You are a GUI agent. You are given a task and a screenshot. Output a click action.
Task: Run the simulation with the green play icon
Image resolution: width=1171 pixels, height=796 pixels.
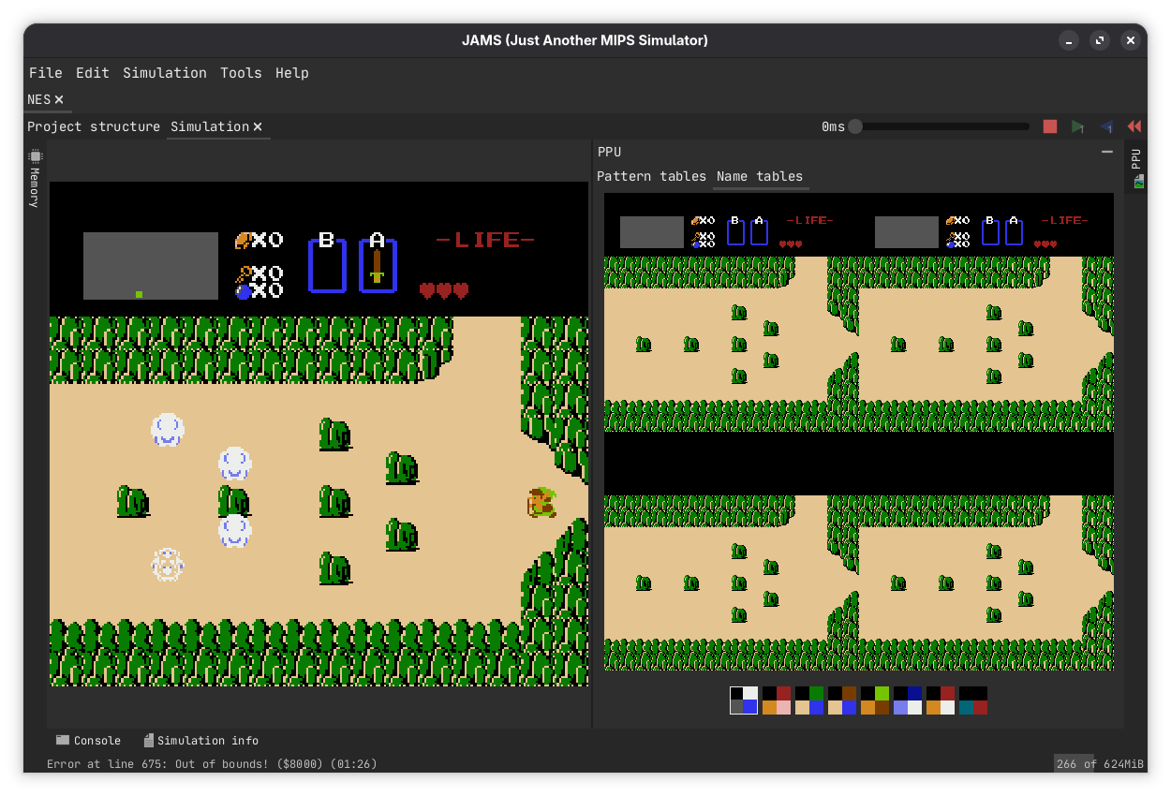click(x=1077, y=125)
